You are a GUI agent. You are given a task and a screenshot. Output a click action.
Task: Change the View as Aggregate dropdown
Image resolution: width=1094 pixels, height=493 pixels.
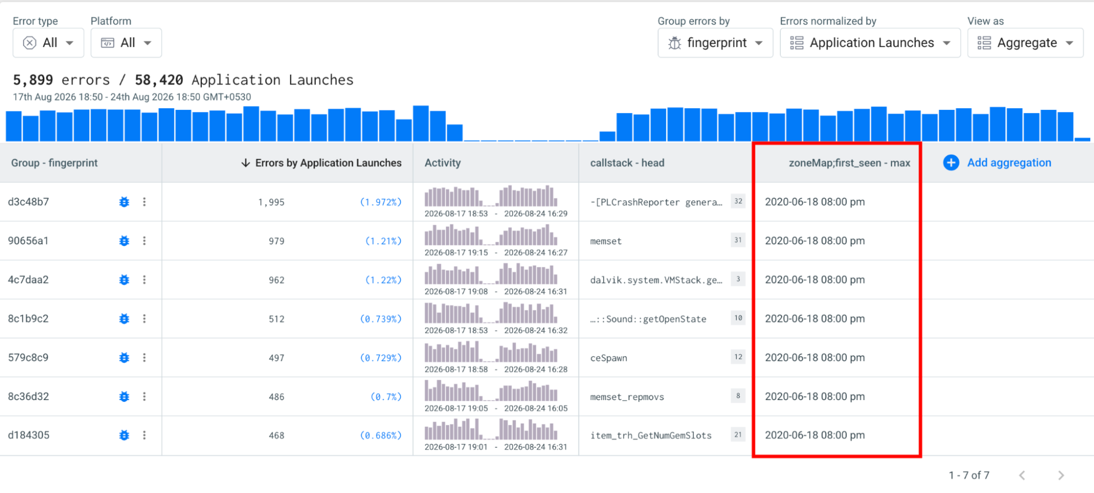coord(1026,43)
